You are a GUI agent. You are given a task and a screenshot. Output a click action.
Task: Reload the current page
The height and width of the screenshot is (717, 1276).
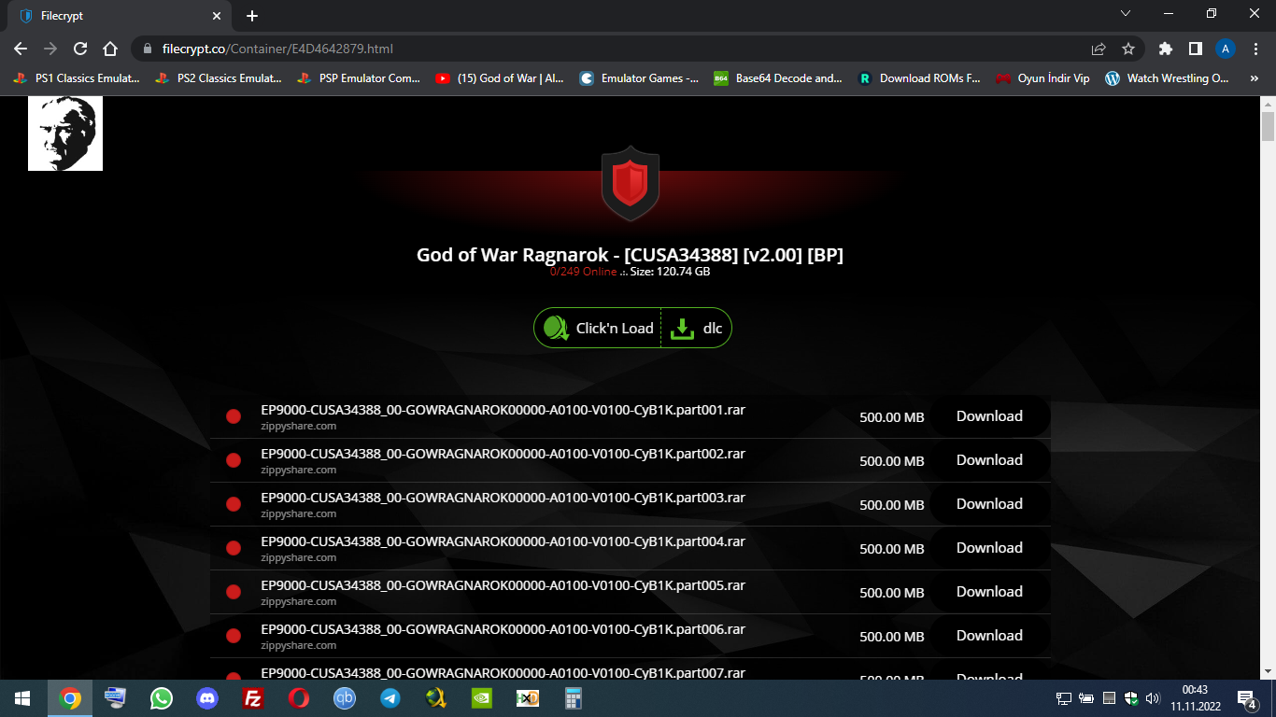pyautogui.click(x=80, y=49)
